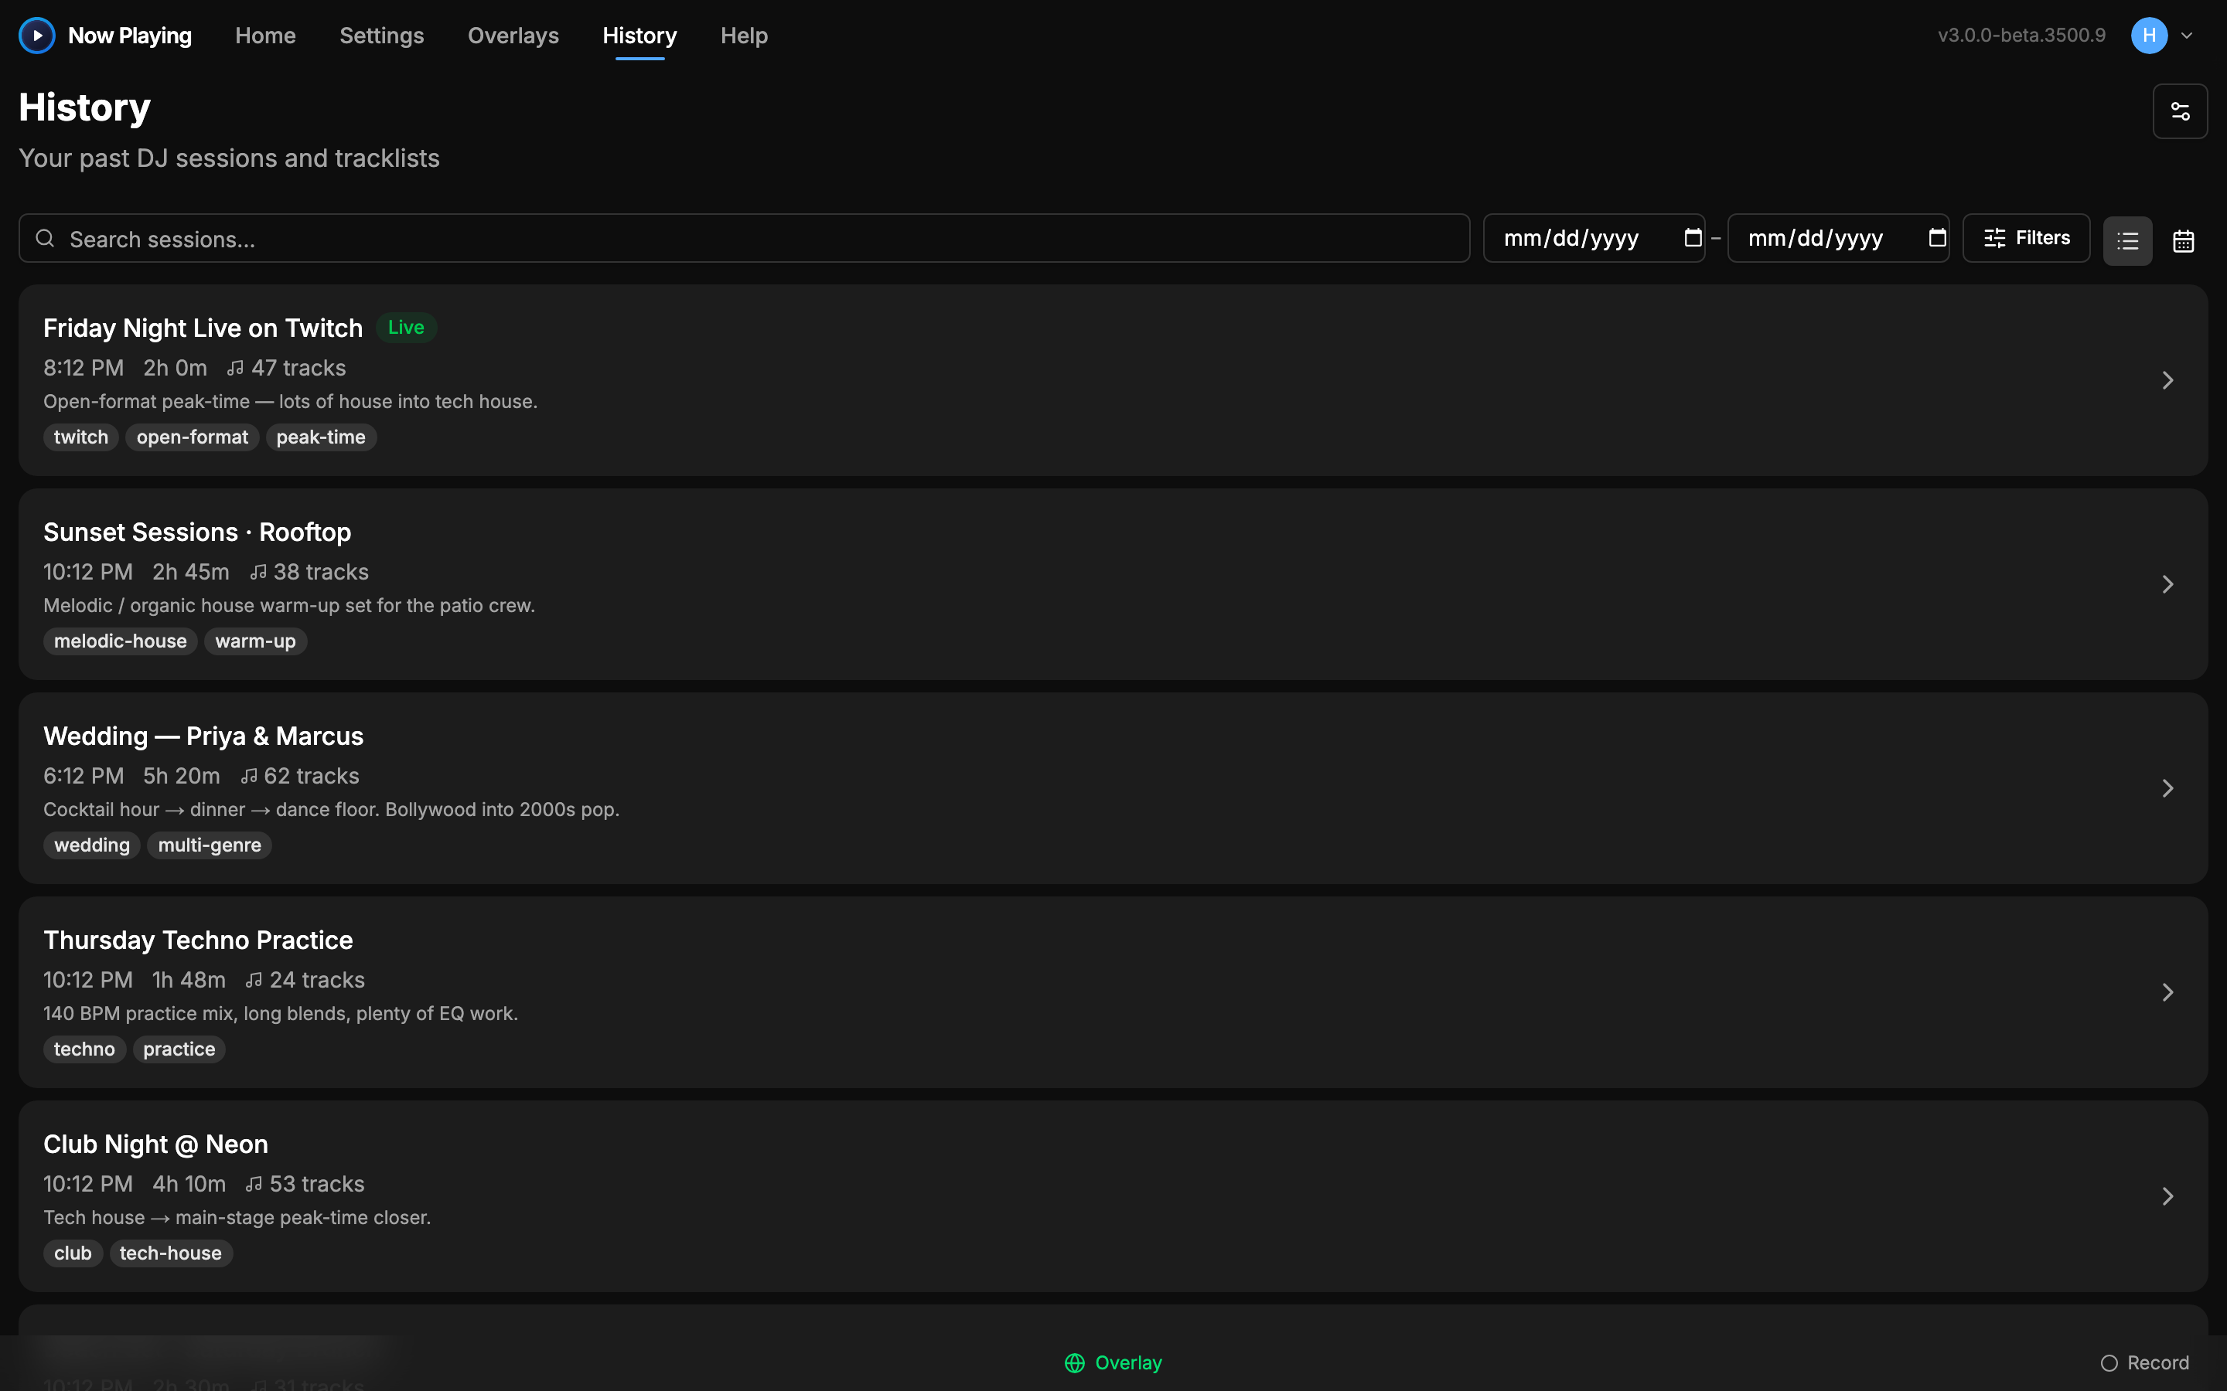Screen dimensions: 2227x1391
Task: Switch to calendar view
Action: [x=2184, y=241]
